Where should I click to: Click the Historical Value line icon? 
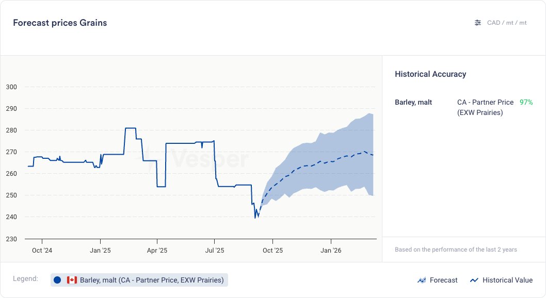pos(474,280)
